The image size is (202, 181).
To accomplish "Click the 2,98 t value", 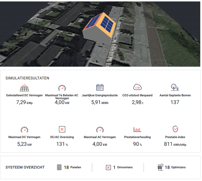I will [x=137, y=102].
